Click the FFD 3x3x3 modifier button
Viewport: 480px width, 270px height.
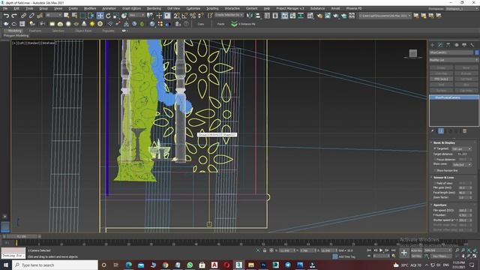(441, 79)
